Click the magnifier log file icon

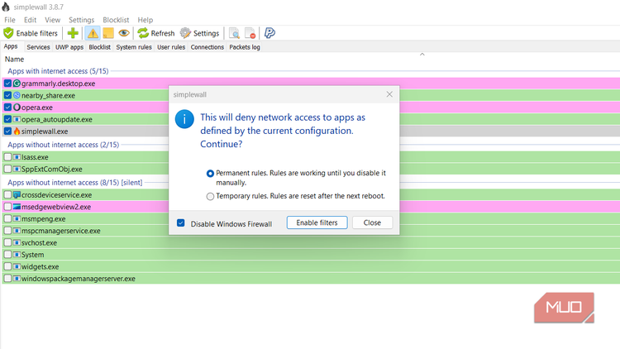pos(235,33)
